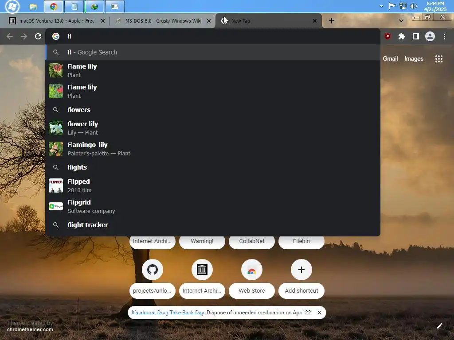Reload the page
This screenshot has height=340, width=454.
click(x=38, y=36)
